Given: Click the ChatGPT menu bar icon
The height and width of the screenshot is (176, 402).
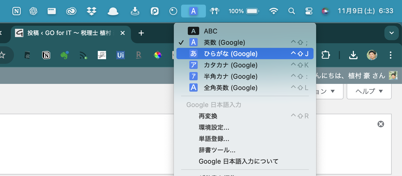Looking at the screenshot, I should point(33,11).
